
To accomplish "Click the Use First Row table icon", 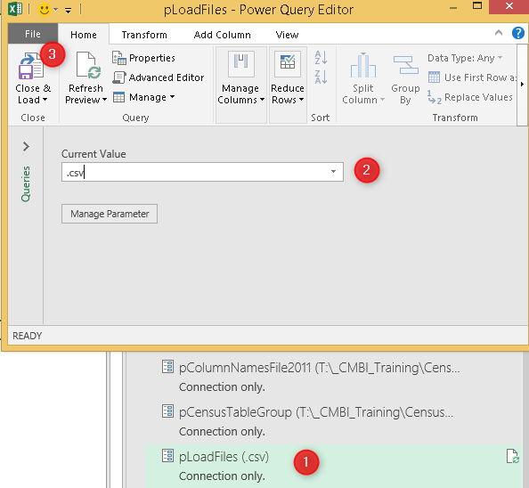I will 434,77.
